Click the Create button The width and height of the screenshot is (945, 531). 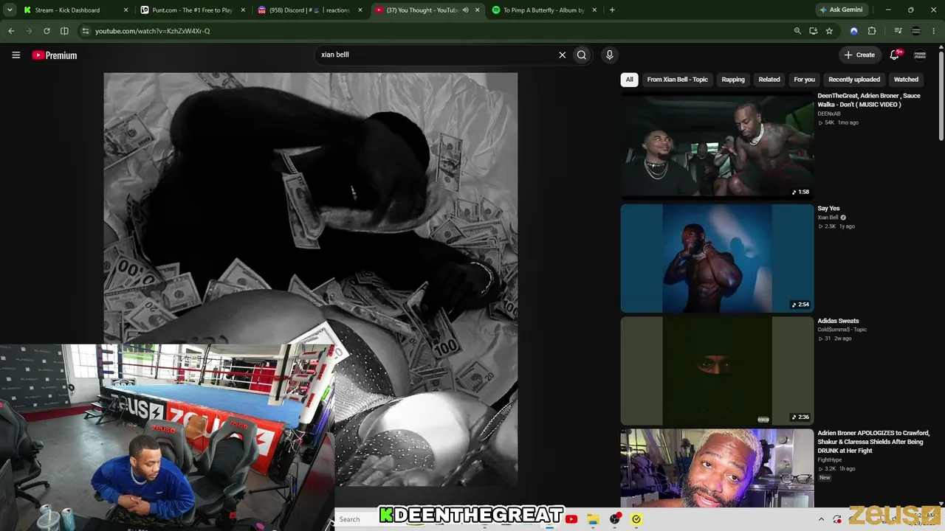point(859,55)
